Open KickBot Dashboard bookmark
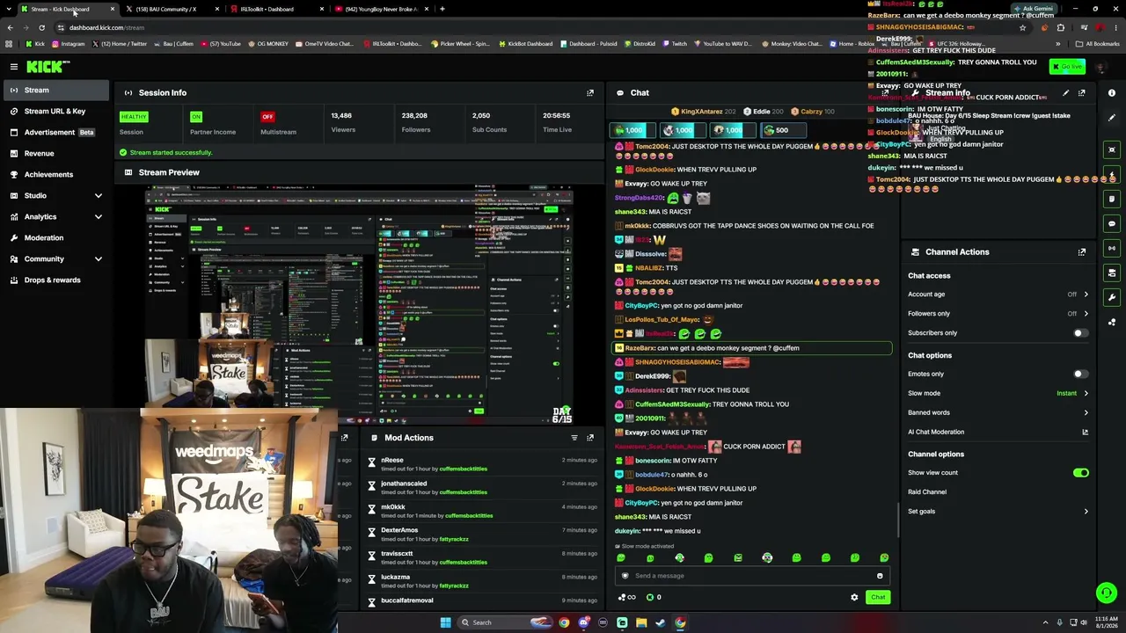The width and height of the screenshot is (1126, 633). coord(526,44)
